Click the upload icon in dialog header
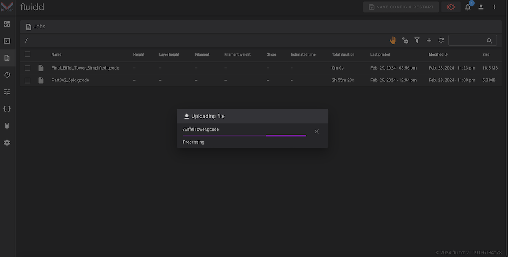The image size is (508, 257). click(186, 116)
